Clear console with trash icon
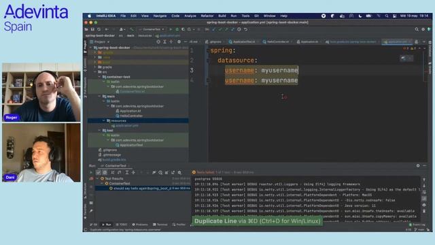Screen dimensions: 435x245 (424, 211)
